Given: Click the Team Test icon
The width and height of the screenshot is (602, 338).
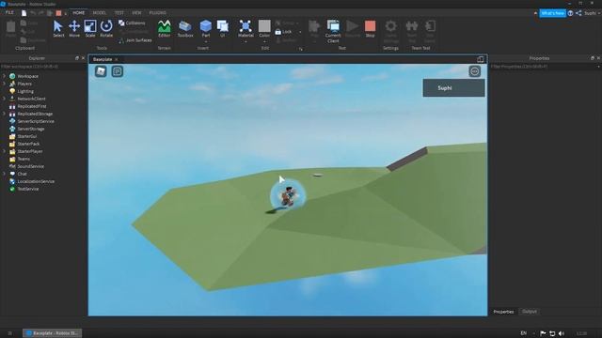Looking at the screenshot, I should click(x=412, y=26).
